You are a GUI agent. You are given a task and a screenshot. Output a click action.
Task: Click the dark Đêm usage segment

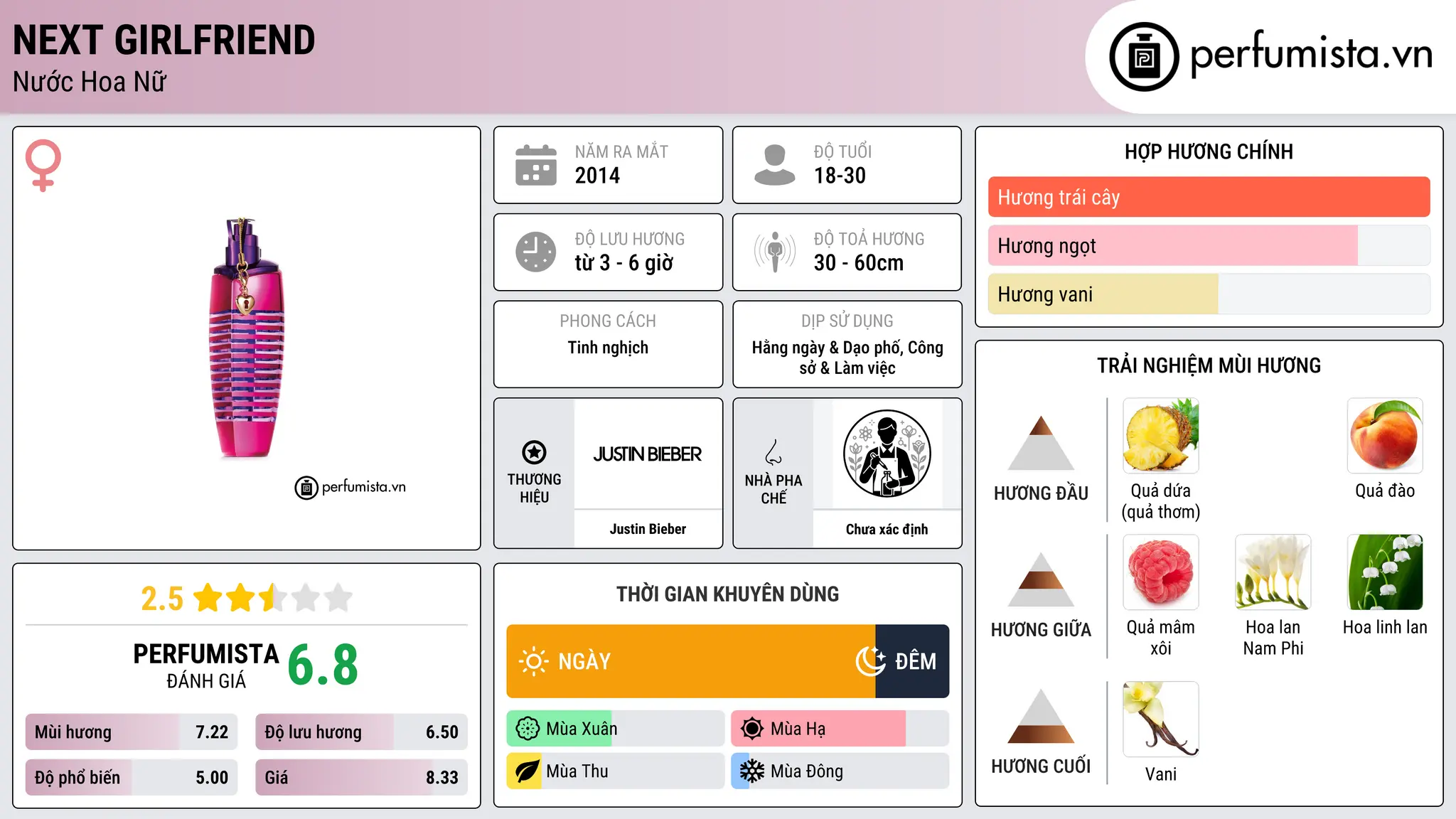click(x=912, y=661)
